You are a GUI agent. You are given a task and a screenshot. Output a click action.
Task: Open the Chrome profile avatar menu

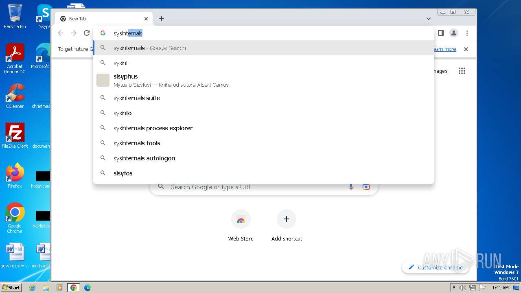pos(454,33)
